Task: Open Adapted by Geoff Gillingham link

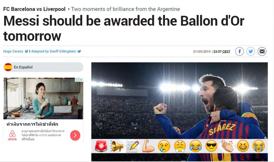Action: click(x=54, y=51)
